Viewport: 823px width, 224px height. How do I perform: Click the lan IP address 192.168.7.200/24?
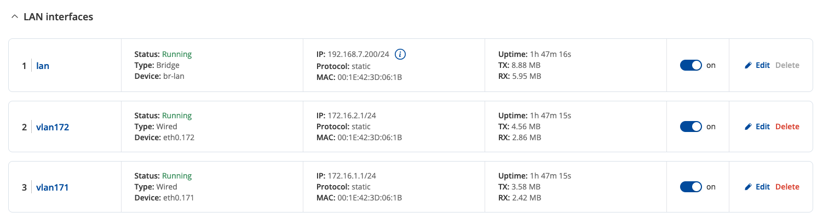coord(359,54)
